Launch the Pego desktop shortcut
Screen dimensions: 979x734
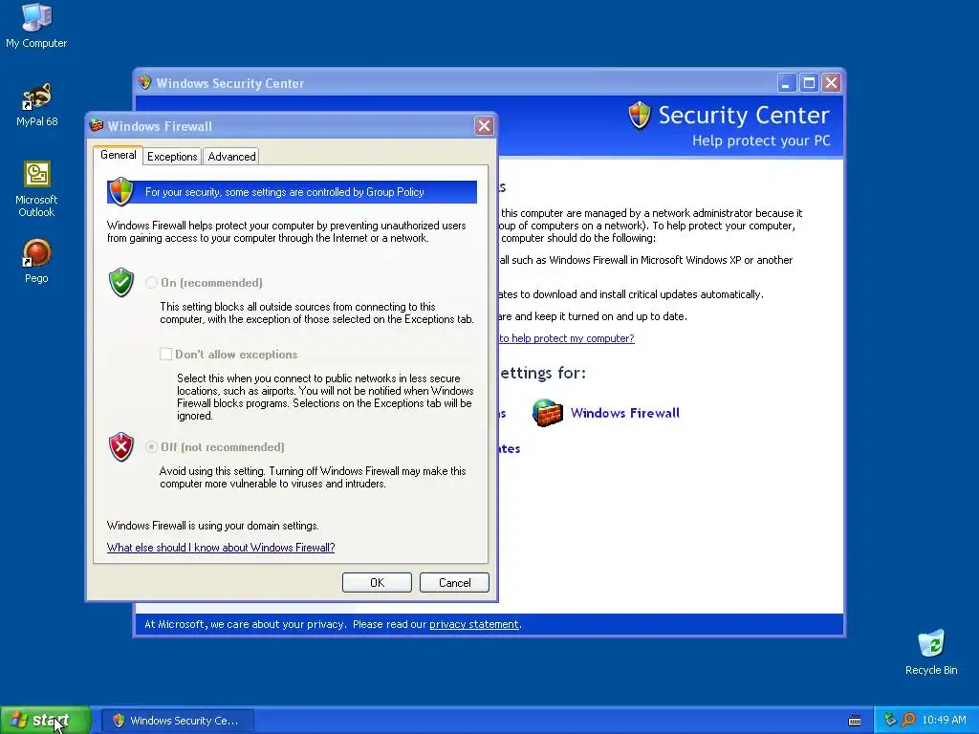[x=36, y=261]
